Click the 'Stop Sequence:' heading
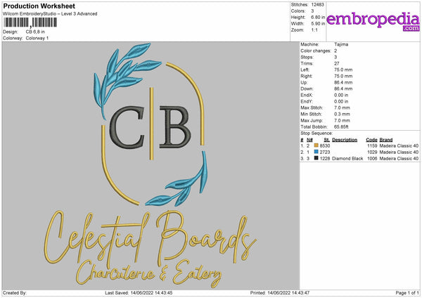Image resolution: width=422 pixels, height=298 pixels. (316, 134)
